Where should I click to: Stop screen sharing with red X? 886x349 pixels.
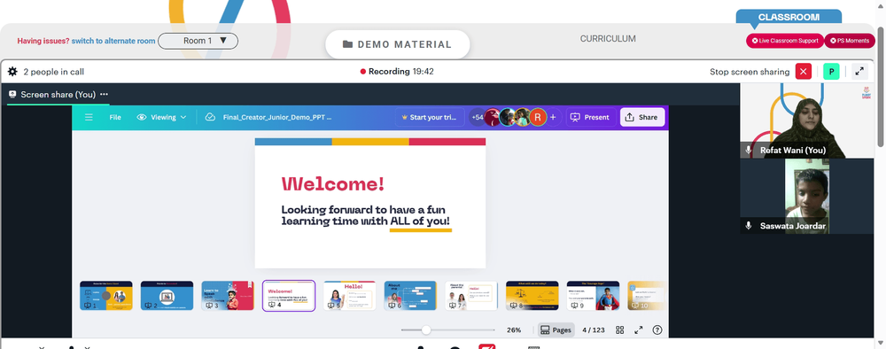(x=804, y=72)
